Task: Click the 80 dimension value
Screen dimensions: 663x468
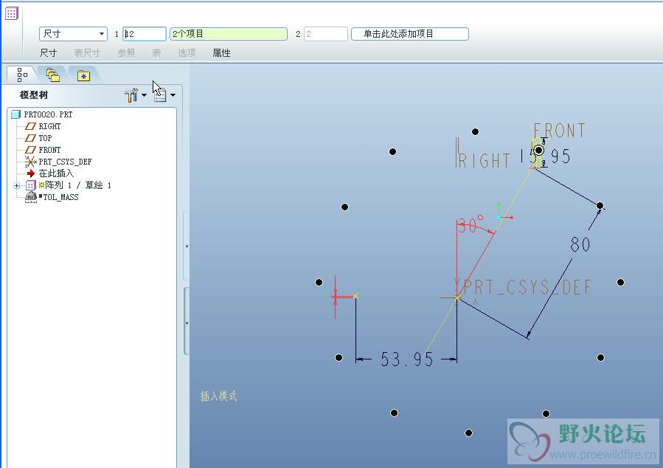Action: pos(580,244)
